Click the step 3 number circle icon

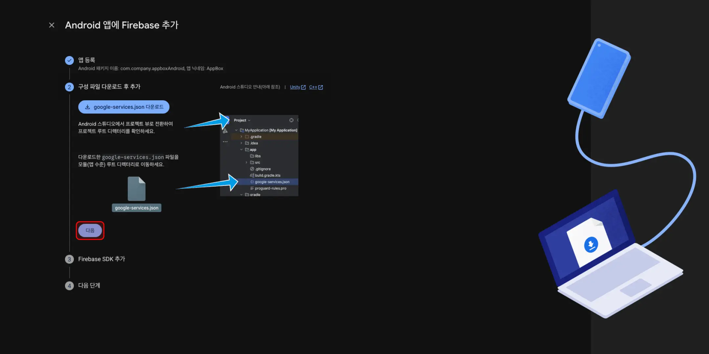69,259
